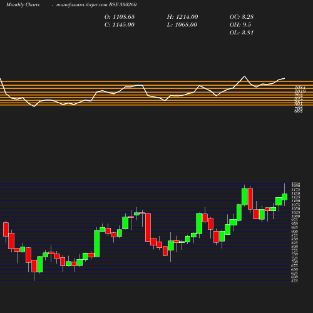Click the end point of the white line chart

(285, 78)
